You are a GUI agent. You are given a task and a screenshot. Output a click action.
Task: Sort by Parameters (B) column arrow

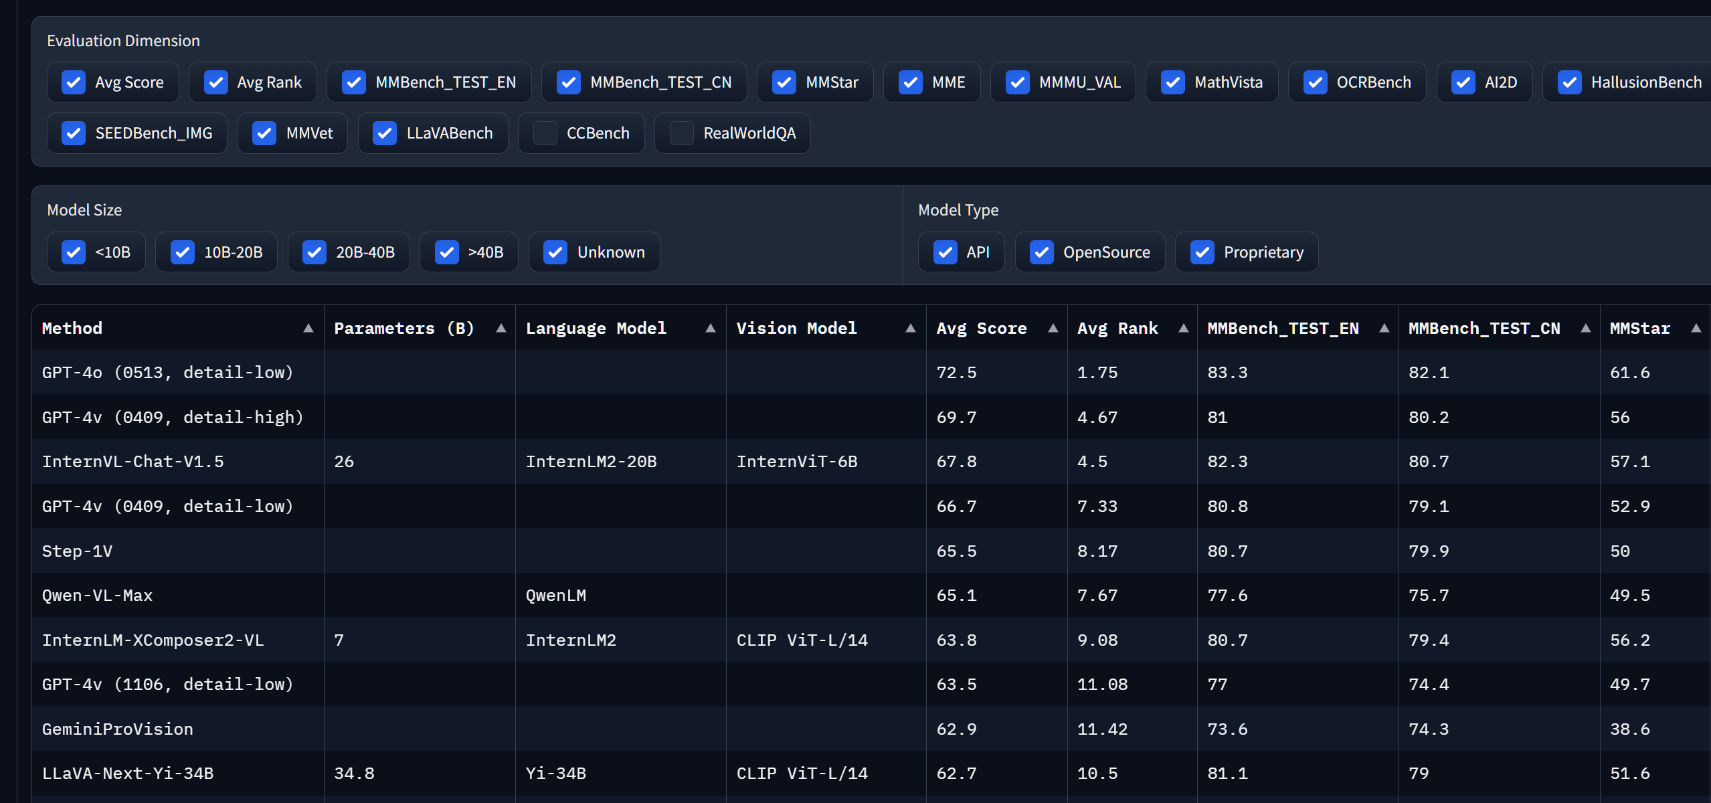pyautogui.click(x=501, y=328)
